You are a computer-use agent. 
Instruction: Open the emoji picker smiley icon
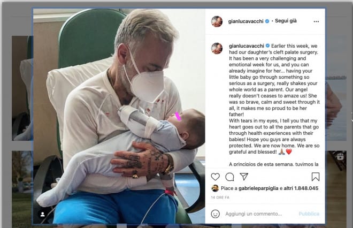(x=215, y=214)
